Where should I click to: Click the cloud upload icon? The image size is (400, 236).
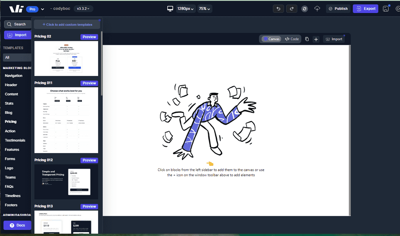317,8
